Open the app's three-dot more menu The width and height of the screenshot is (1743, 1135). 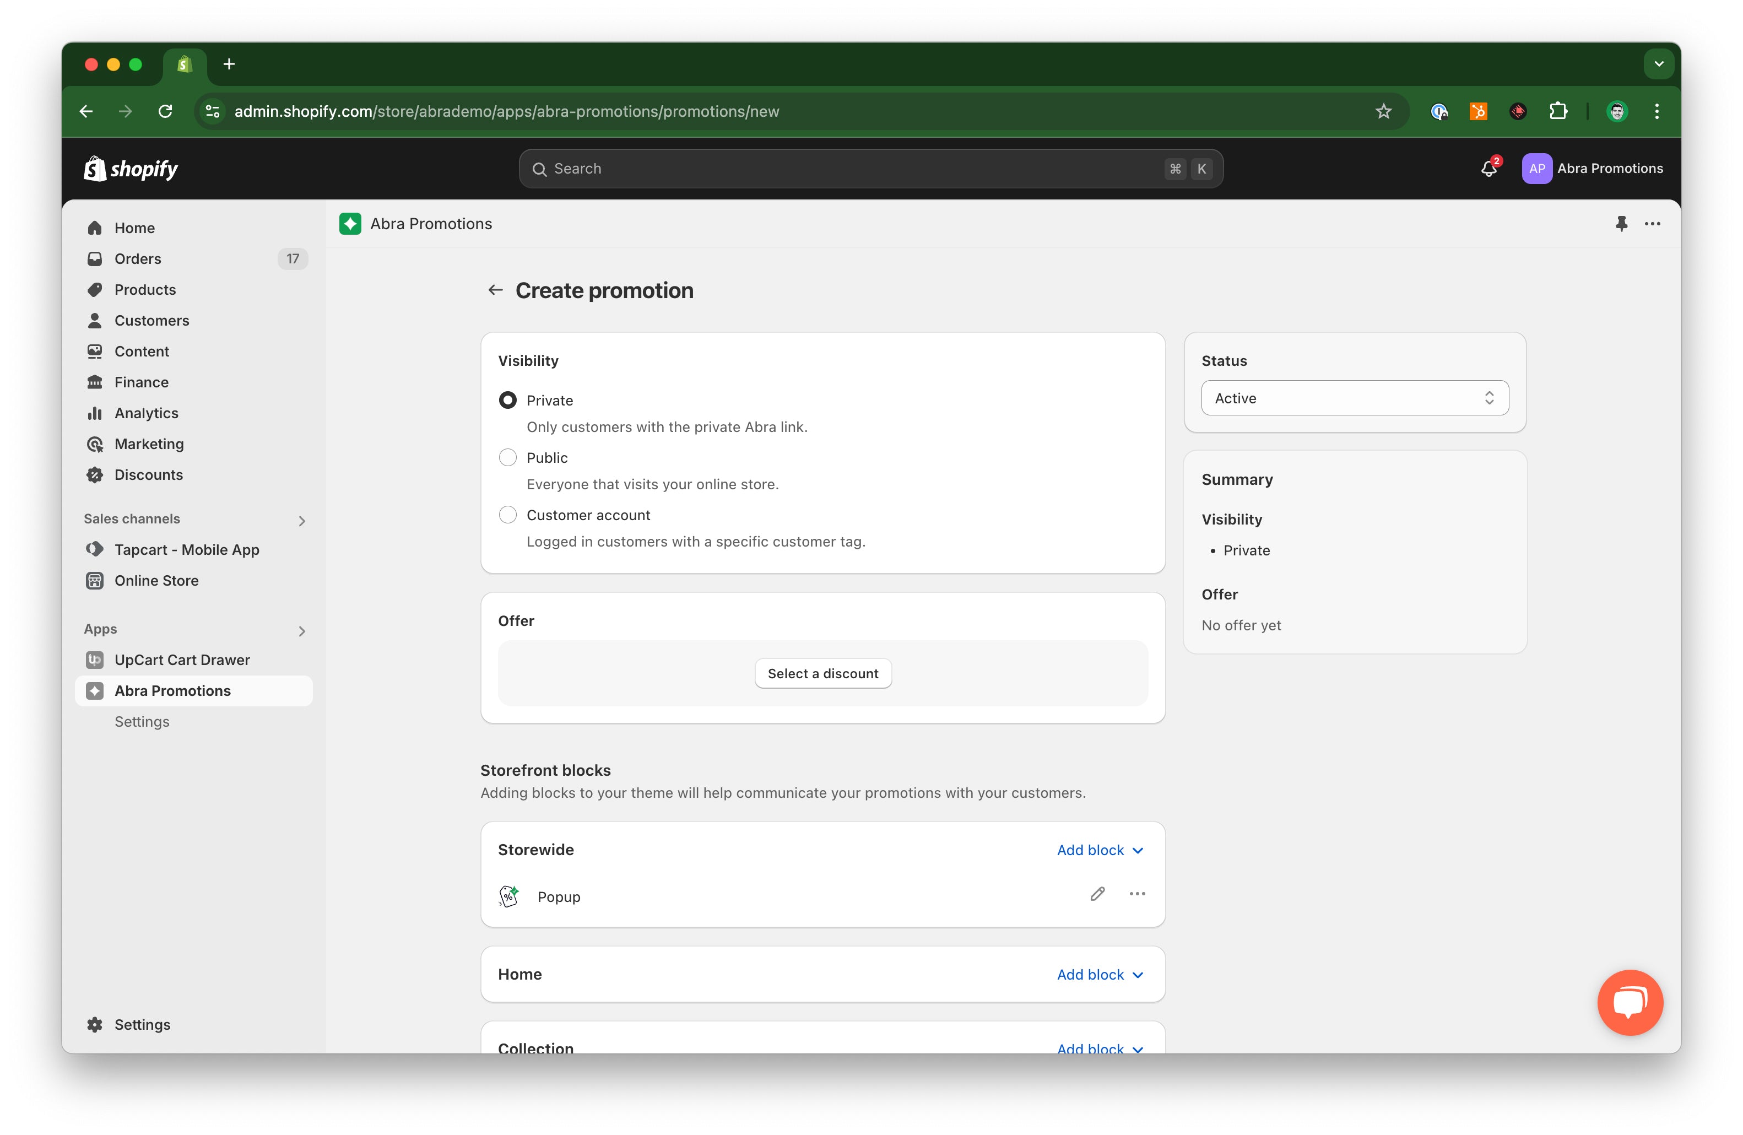coord(1652,224)
